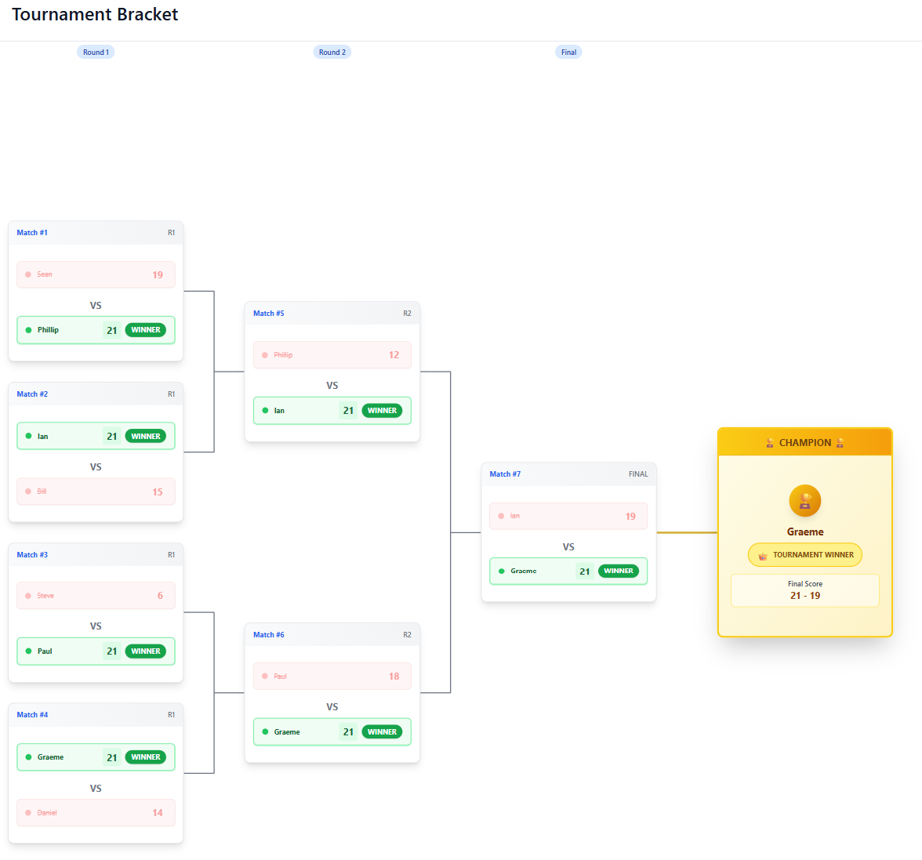
Task: Select the Final round label
Action: pyautogui.click(x=568, y=53)
